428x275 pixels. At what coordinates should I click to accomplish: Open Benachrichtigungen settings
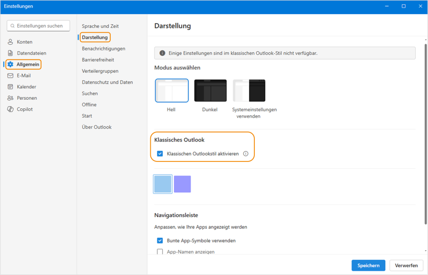[104, 48]
